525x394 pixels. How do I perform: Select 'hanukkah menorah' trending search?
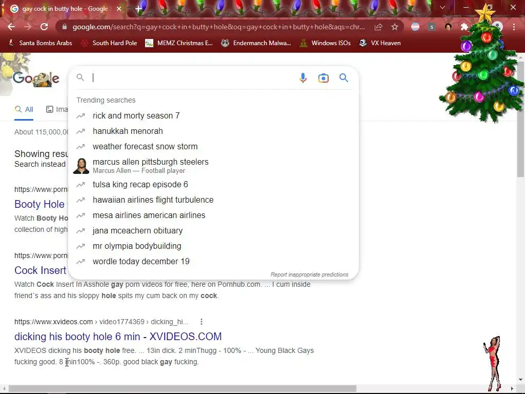tap(213, 131)
